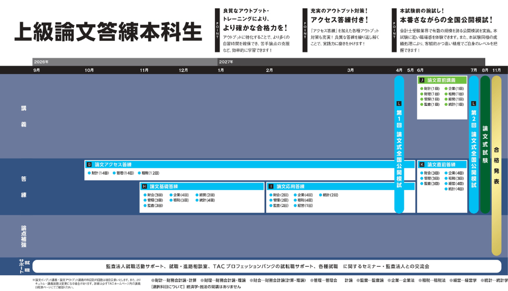The image size is (508, 291).
Task: Click 租税(4回) in 論文応用答練
Action: coord(304,201)
